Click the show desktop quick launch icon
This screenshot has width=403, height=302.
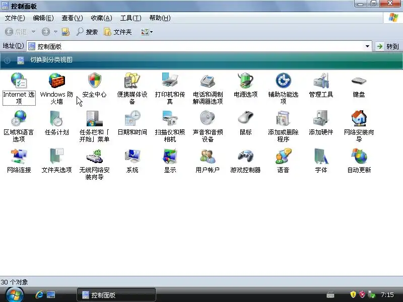coord(51,294)
